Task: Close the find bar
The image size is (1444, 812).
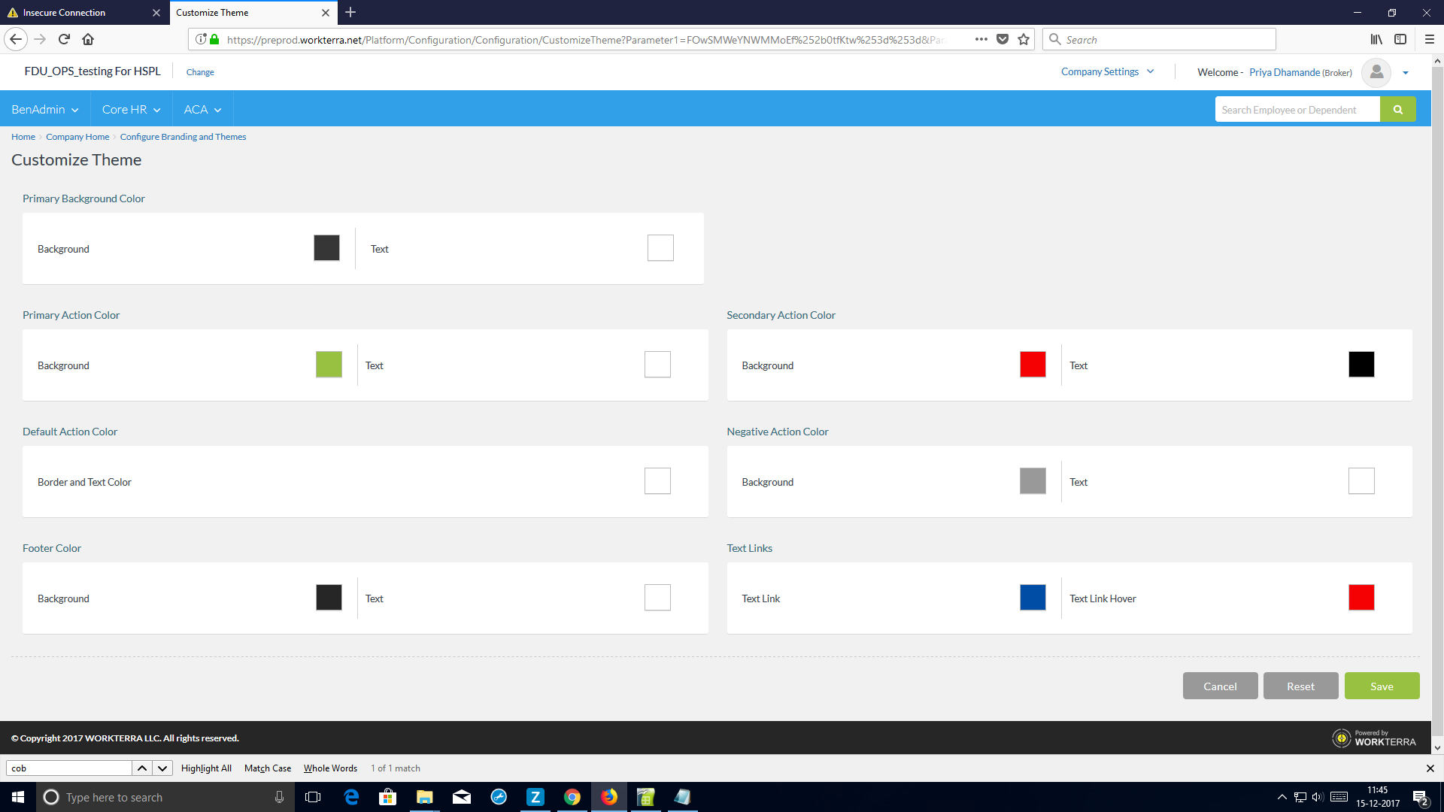Action: click(x=1430, y=768)
